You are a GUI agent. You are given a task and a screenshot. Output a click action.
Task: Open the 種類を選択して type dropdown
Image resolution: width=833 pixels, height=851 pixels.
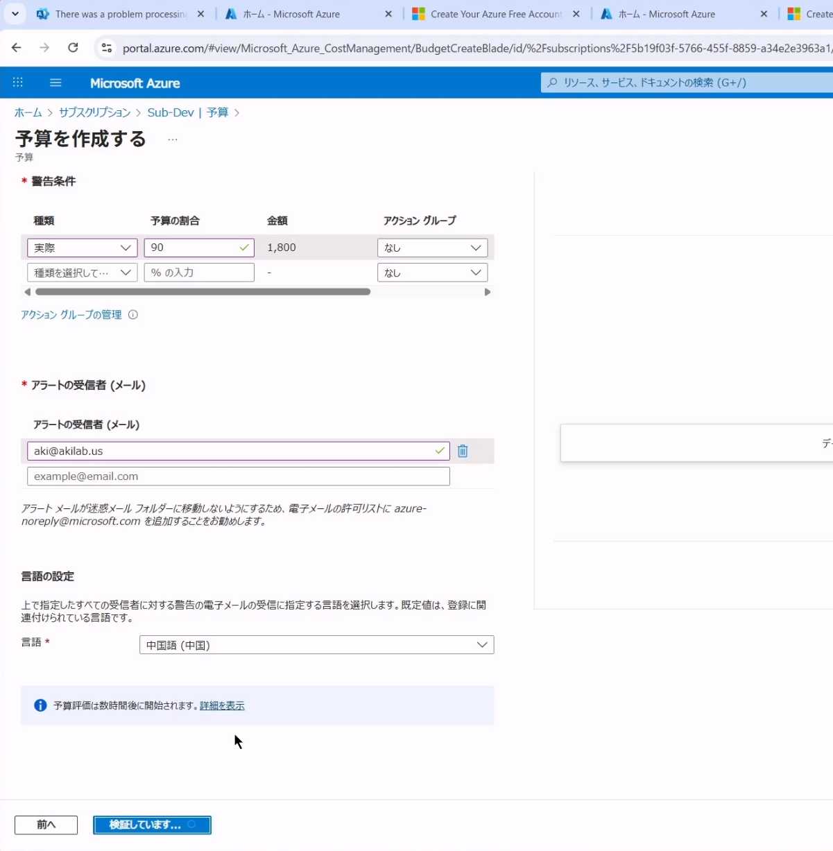click(x=83, y=273)
